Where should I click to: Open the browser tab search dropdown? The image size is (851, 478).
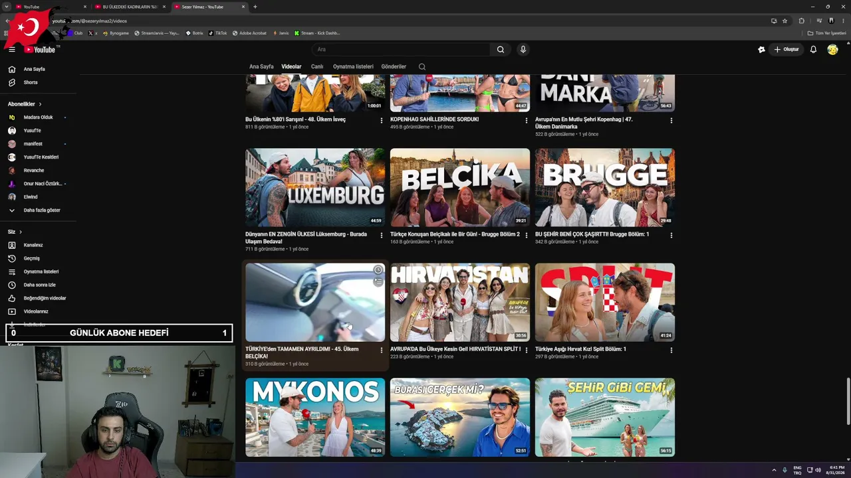click(6, 7)
